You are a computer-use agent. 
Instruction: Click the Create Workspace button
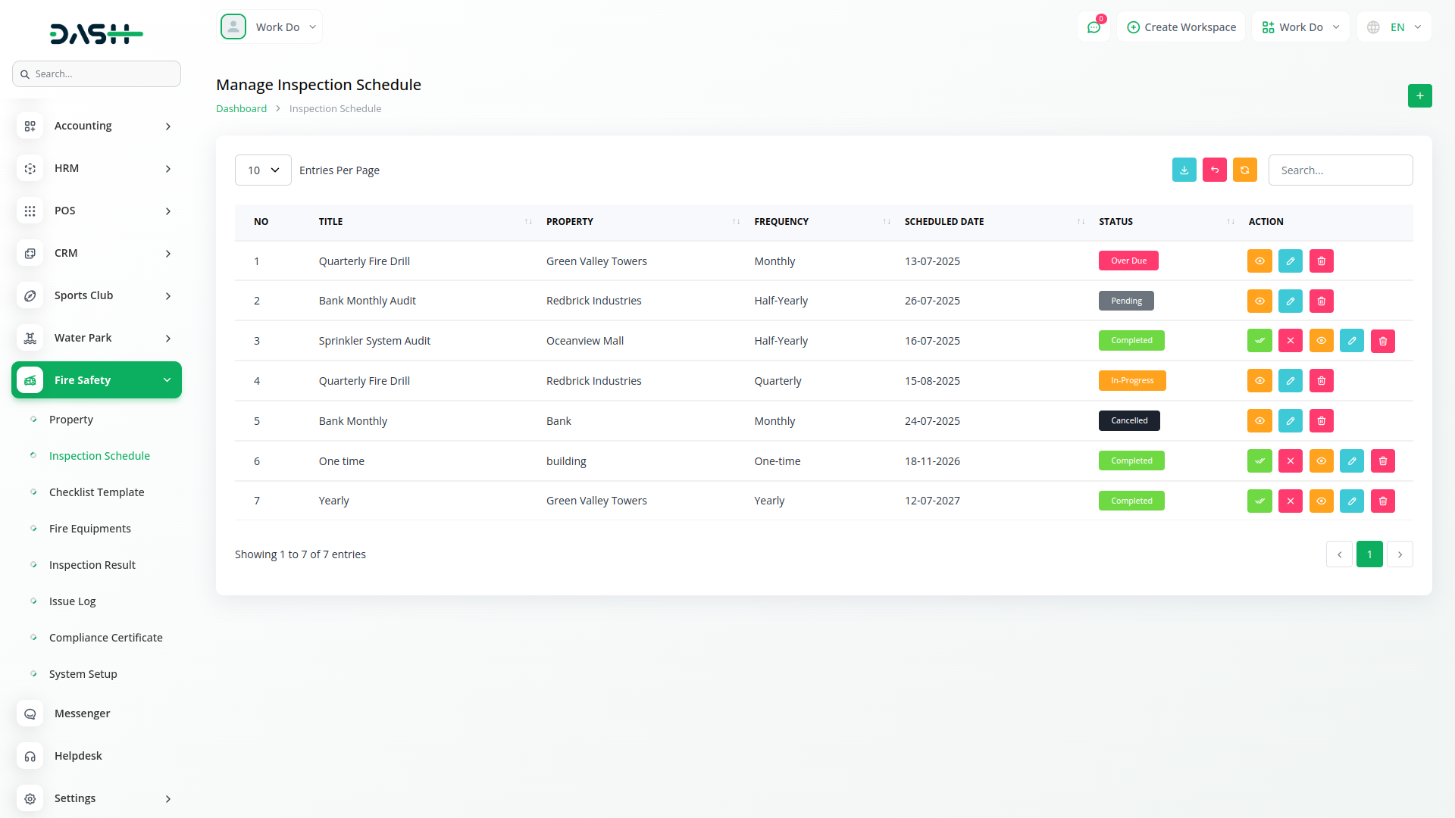pos(1181,27)
